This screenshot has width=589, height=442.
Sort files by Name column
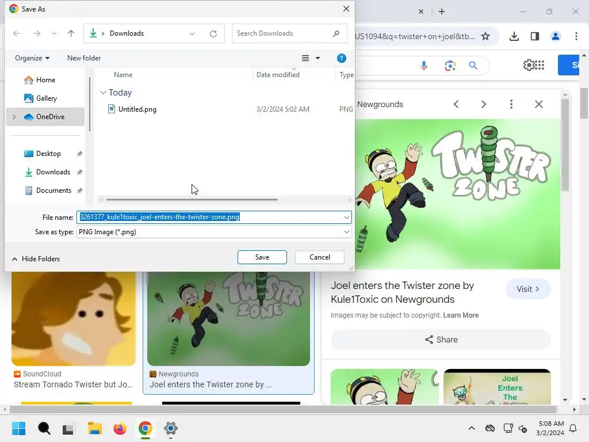[123, 75]
